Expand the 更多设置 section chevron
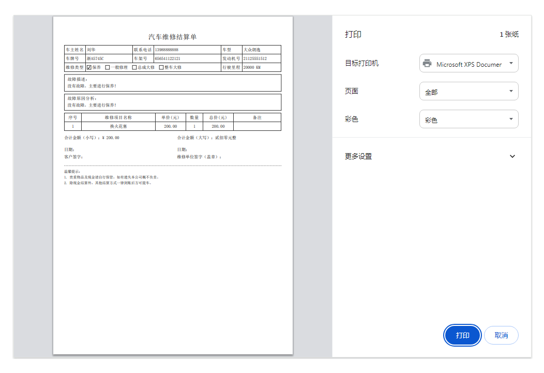This screenshot has height=373, width=544. [x=512, y=156]
